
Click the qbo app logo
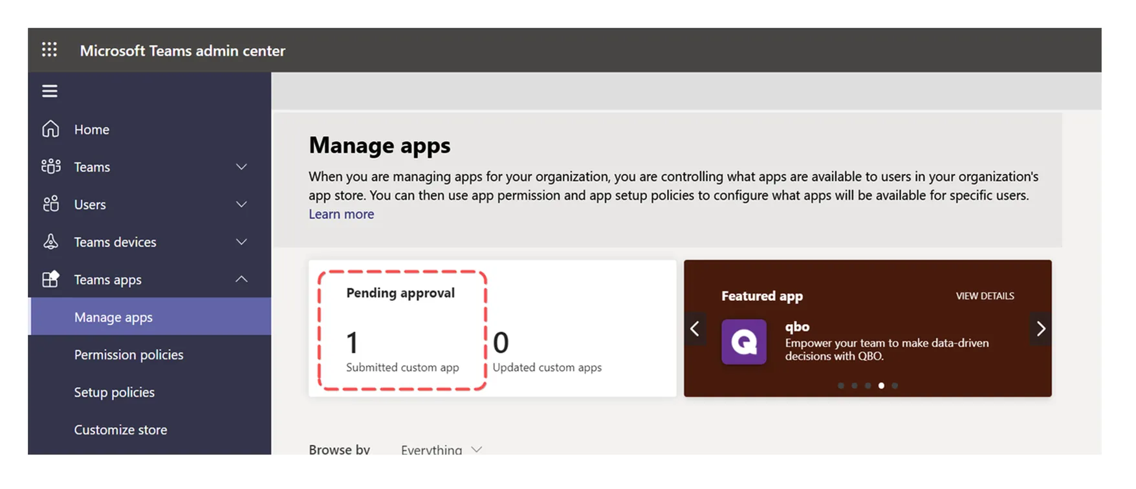(744, 342)
